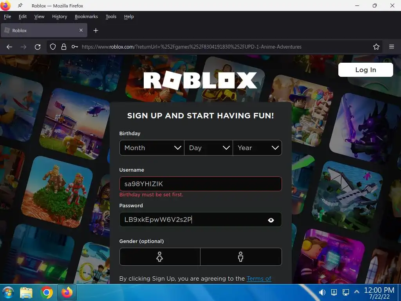Click Firefox icon in taskbar
The height and width of the screenshot is (301, 401).
click(67, 292)
